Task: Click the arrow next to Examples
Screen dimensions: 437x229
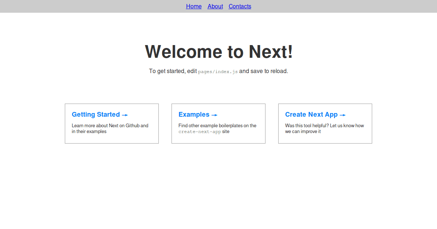Action: point(214,115)
